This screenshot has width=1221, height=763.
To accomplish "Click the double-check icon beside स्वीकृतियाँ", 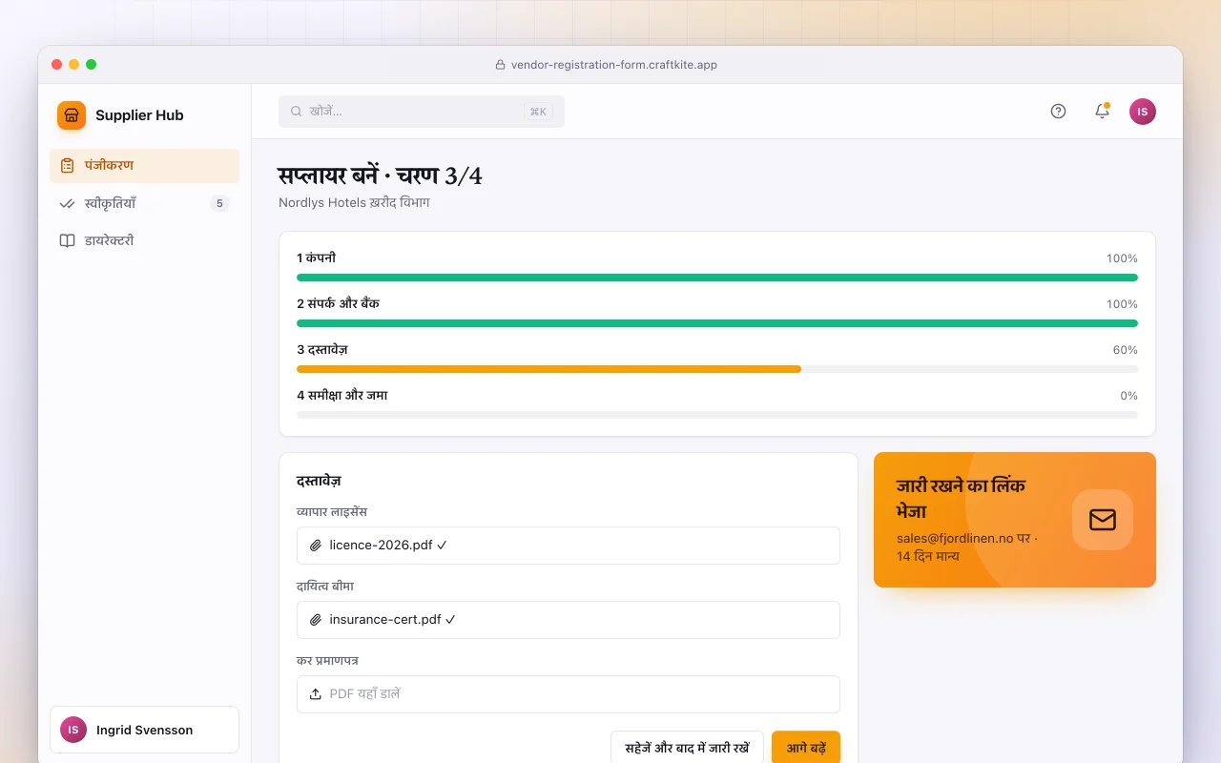I will (x=67, y=203).
